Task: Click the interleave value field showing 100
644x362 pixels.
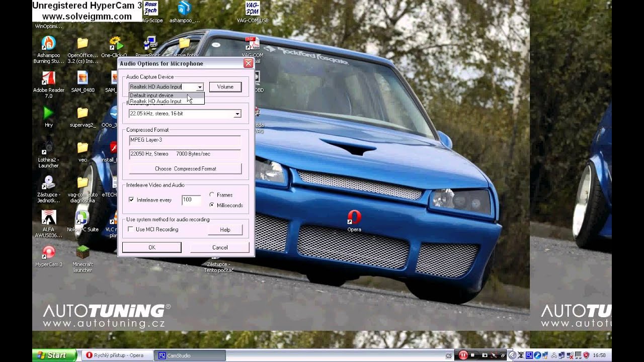Action: tap(191, 200)
